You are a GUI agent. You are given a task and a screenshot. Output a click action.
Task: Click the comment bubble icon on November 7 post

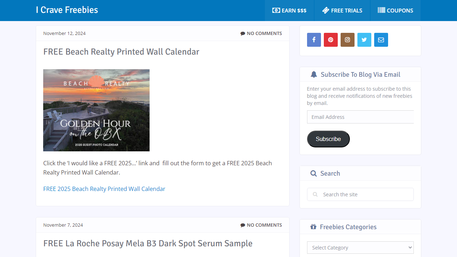click(x=243, y=225)
